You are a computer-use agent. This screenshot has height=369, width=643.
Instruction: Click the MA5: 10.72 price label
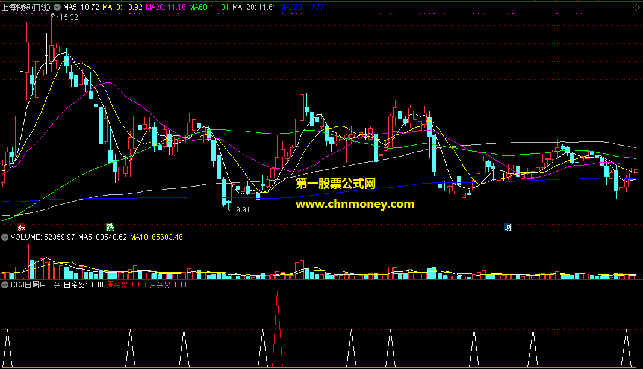coord(81,7)
